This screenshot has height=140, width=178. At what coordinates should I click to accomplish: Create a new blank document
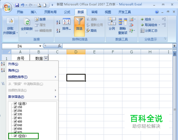point(45,5)
